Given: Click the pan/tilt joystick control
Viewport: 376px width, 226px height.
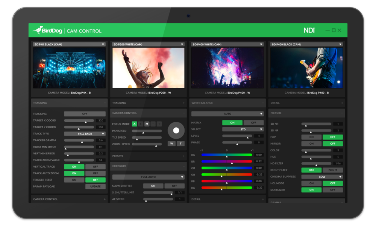Looking at the screenshot, I should (x=176, y=130).
